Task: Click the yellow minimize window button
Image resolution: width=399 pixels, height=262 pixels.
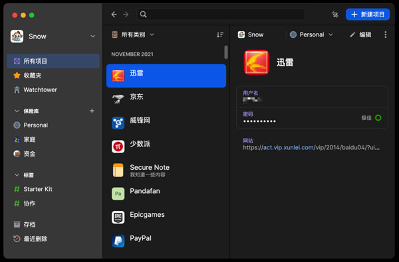Action: tap(23, 15)
